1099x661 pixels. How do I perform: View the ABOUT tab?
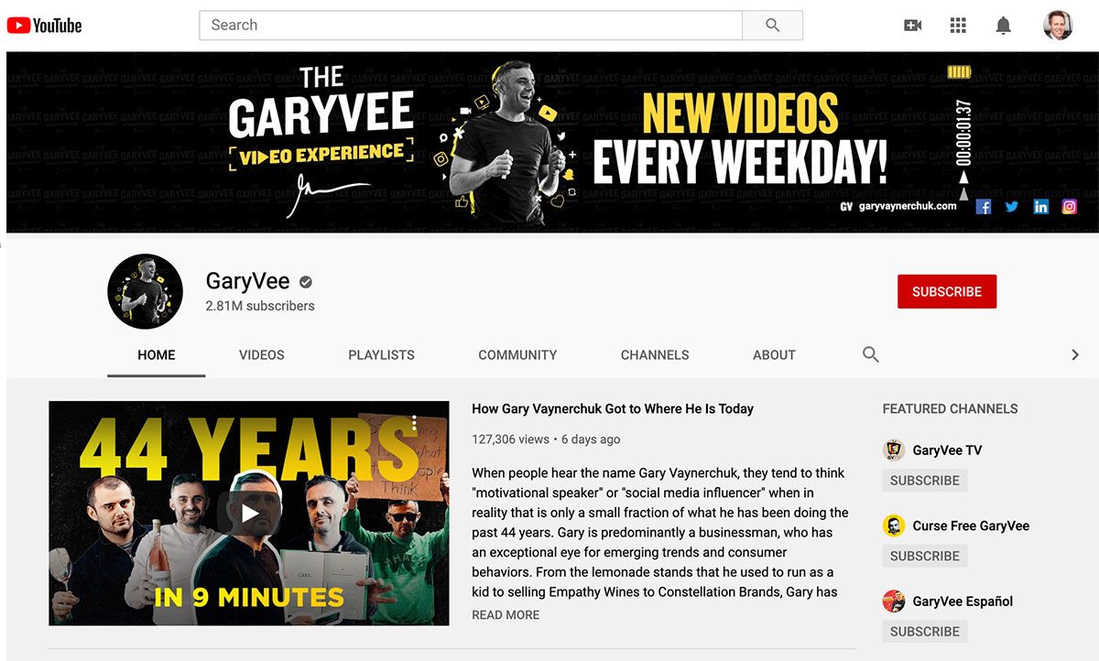tap(774, 354)
